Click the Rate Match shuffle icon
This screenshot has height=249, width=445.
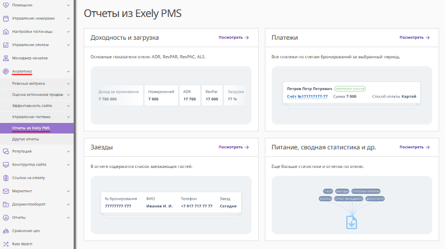point(6,244)
